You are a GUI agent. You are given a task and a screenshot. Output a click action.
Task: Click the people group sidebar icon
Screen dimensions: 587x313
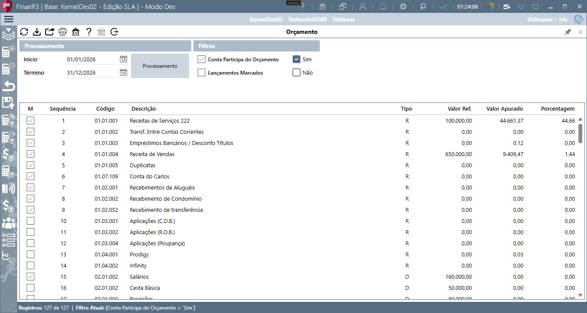(x=9, y=223)
